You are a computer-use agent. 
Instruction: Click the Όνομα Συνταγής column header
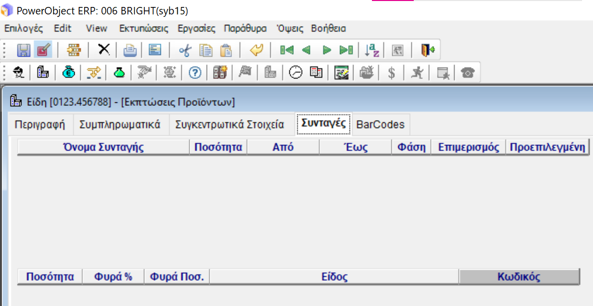tap(103, 148)
